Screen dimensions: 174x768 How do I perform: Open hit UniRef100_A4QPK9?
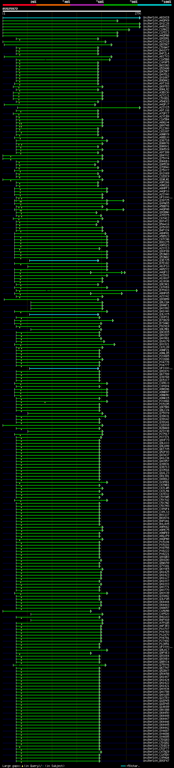[x=156, y=21]
